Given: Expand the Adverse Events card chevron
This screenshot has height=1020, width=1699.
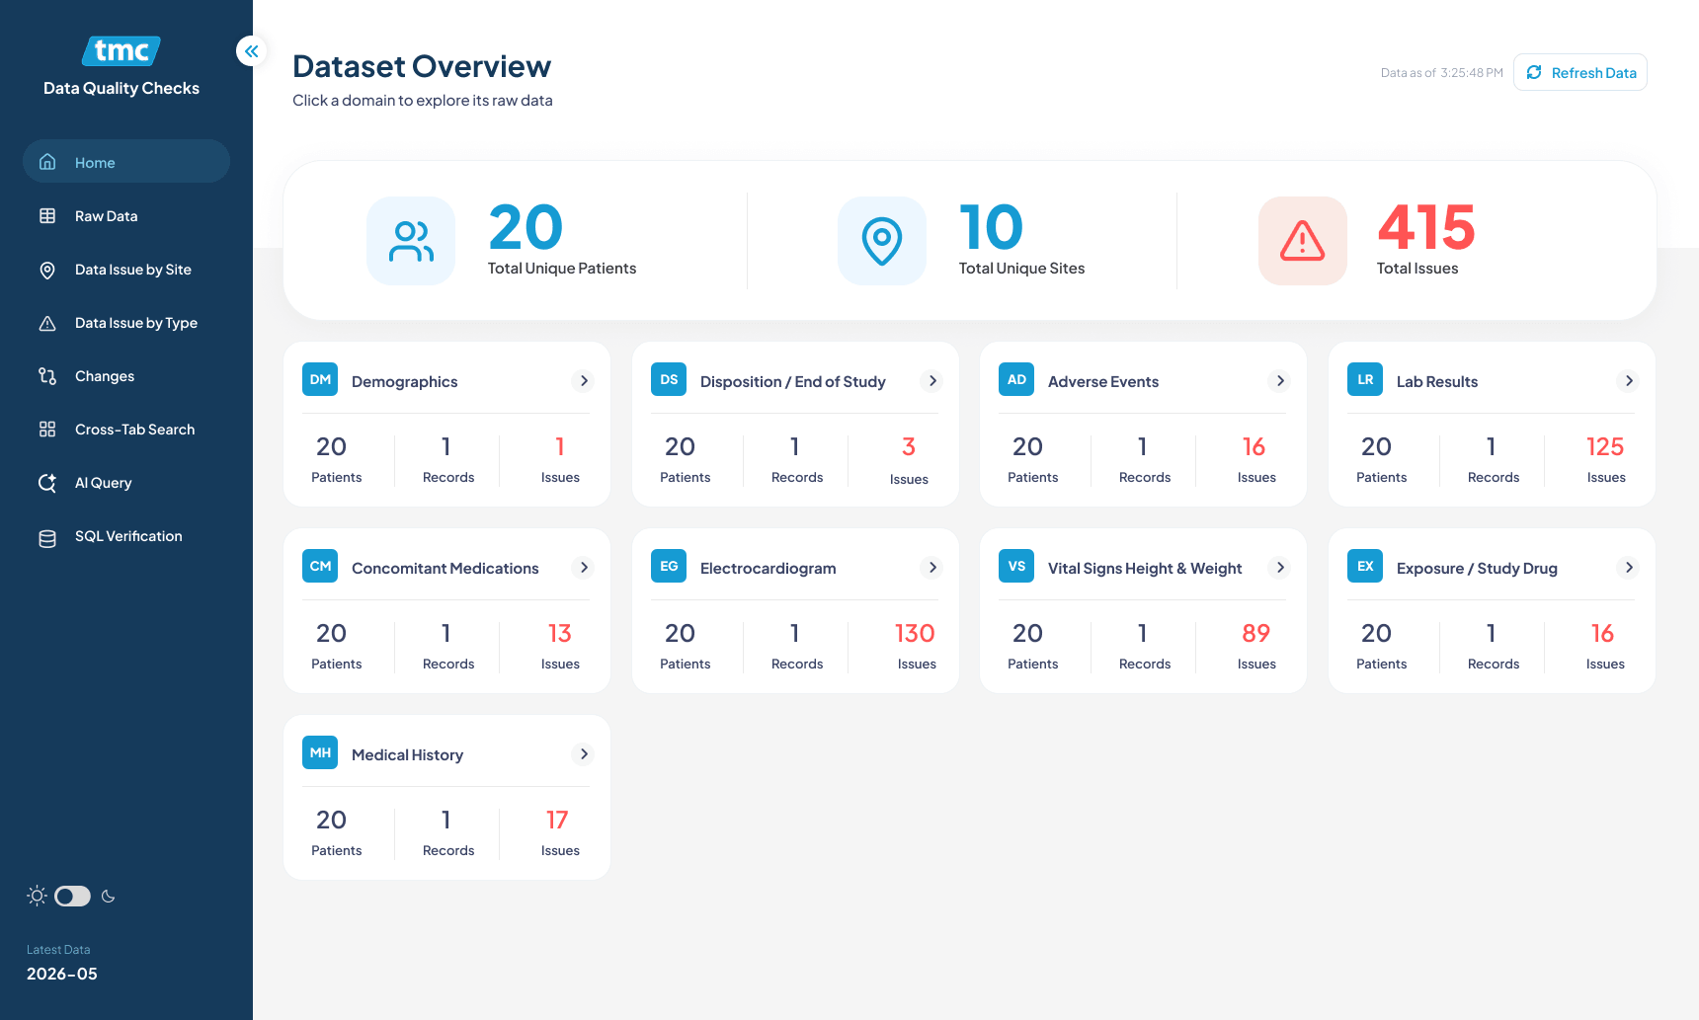Looking at the screenshot, I should pyautogui.click(x=1280, y=380).
